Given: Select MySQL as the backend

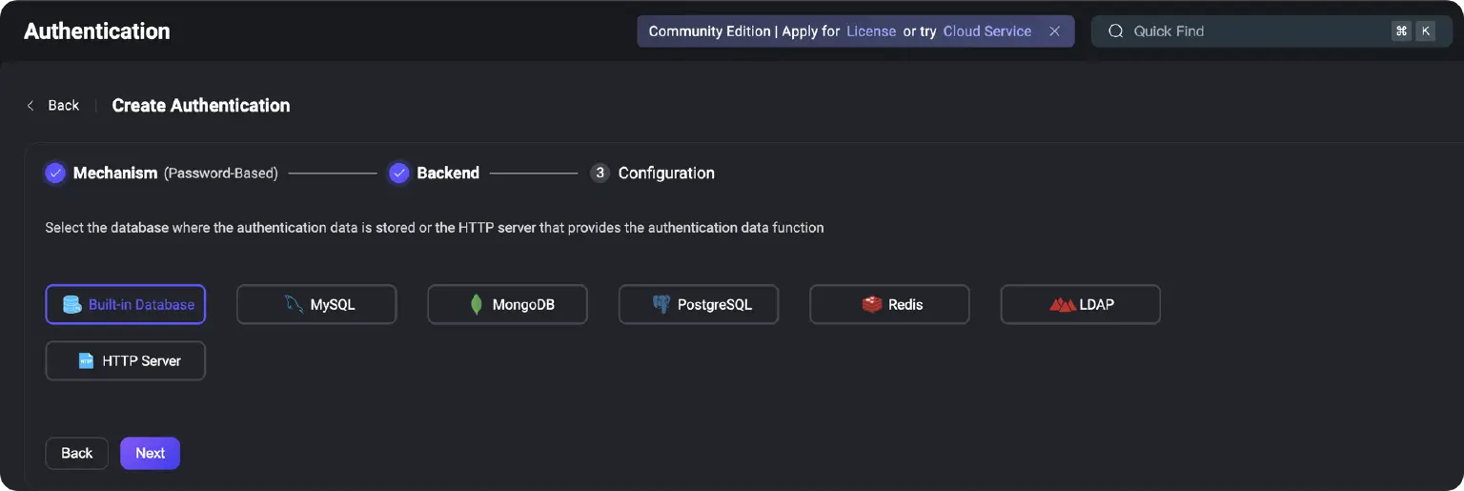Looking at the screenshot, I should click(316, 305).
